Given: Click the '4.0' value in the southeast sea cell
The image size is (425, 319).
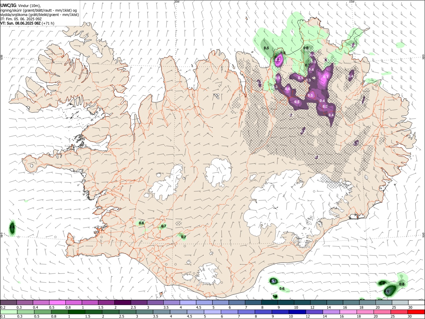Looking at the screenshot, I should 386,291.
